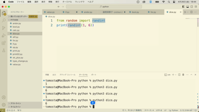Open Explorer panel more actions ellipsis
Screen dimensions: 199x112
39,12
